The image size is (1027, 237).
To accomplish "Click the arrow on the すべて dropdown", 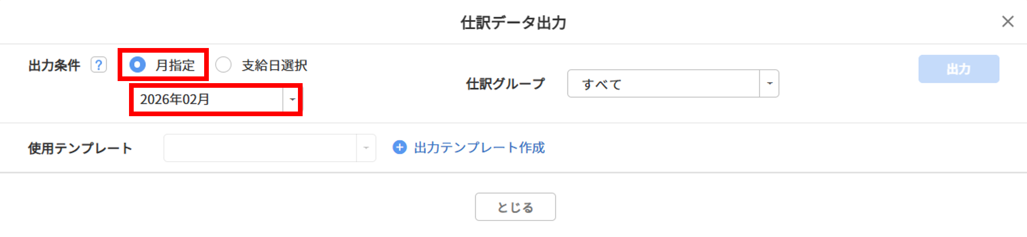I will pos(769,84).
